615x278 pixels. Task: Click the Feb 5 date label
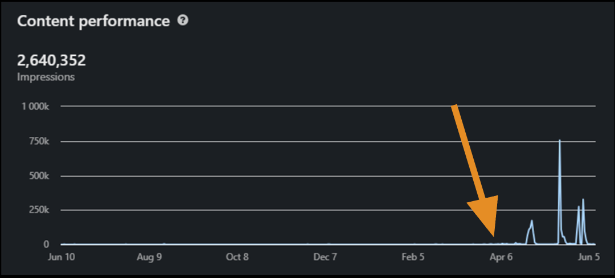click(x=412, y=257)
